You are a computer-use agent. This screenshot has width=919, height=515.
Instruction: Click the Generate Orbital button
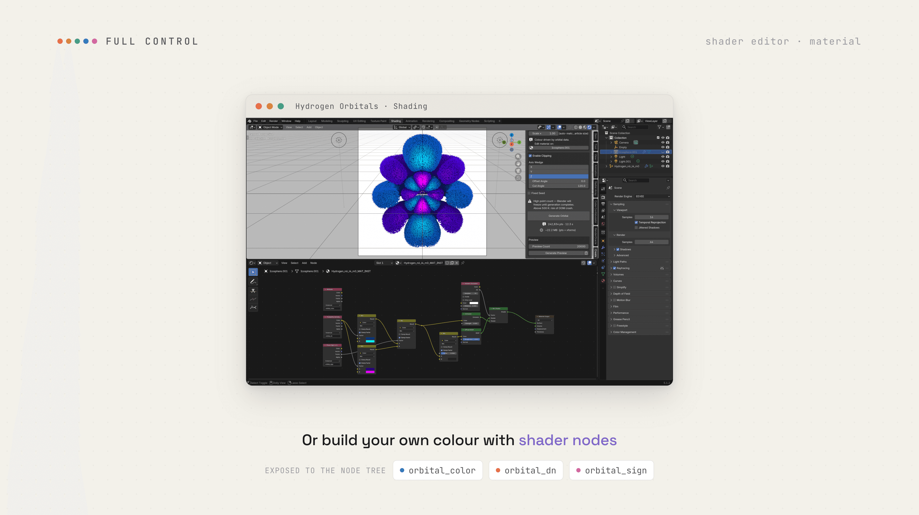pyautogui.click(x=558, y=216)
